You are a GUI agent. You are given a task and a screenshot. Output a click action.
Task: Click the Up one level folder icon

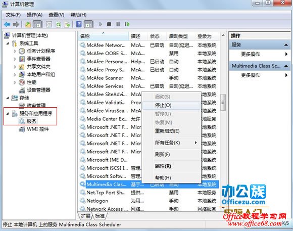[x=28, y=24]
